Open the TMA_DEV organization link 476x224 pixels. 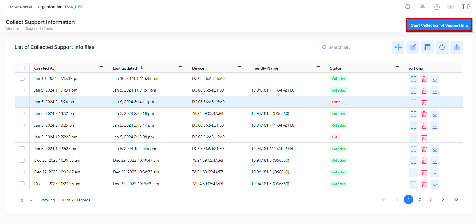tap(73, 7)
